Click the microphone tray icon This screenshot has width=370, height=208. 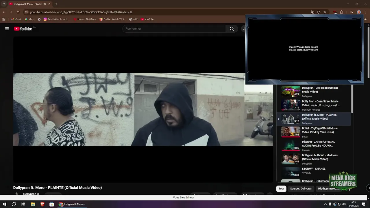click(330, 204)
